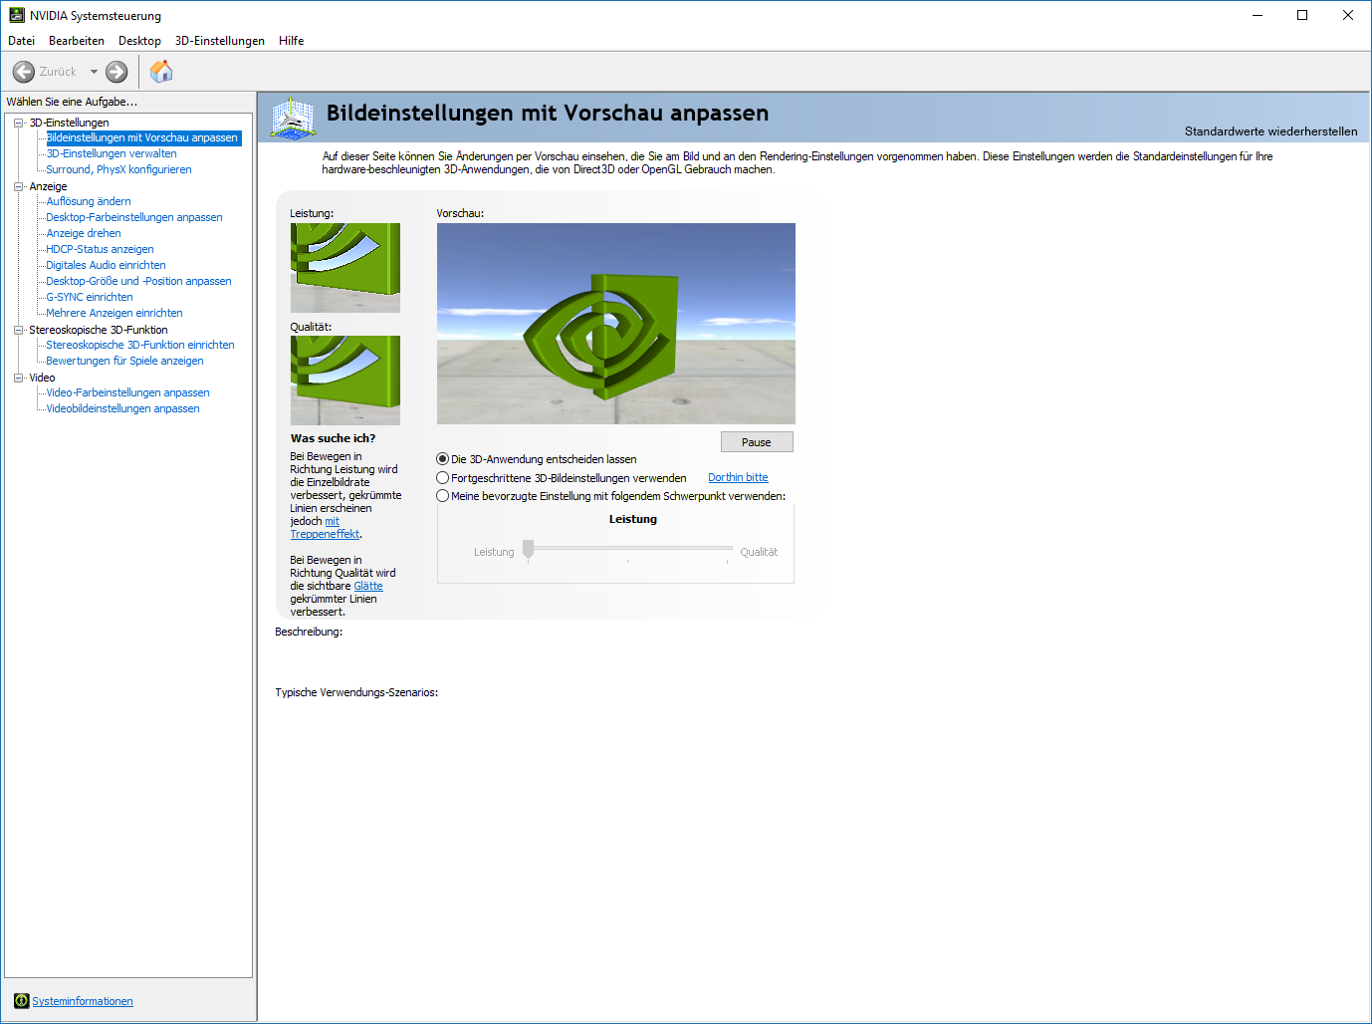Open Desktop-Größe und -Position anpassen
The image size is (1372, 1024).
click(138, 281)
